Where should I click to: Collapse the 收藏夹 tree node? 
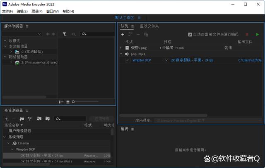point(5,40)
